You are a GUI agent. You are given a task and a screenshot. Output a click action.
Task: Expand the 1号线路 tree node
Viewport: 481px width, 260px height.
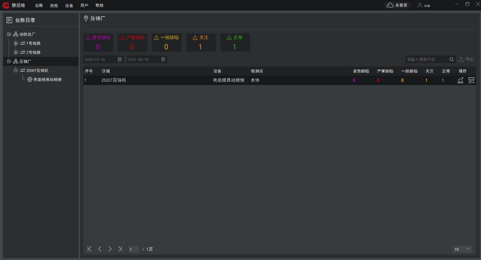16,44
